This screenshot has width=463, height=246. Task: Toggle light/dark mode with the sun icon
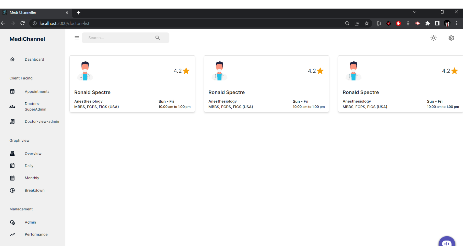click(x=433, y=38)
